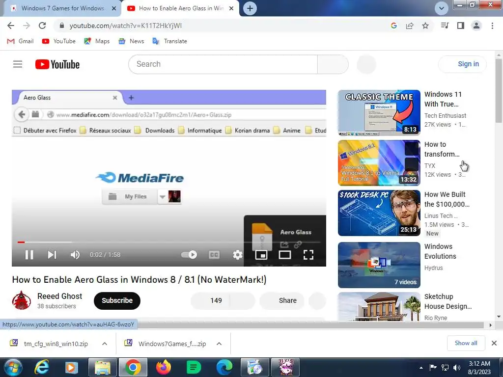Pause the YouTube video
503x377 pixels.
click(29, 255)
